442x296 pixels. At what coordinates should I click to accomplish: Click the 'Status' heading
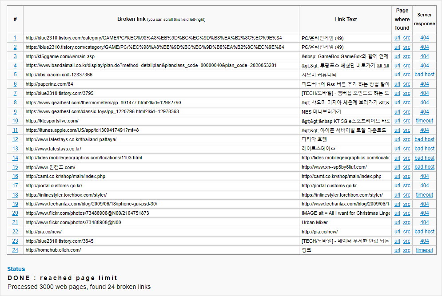pos(16,269)
